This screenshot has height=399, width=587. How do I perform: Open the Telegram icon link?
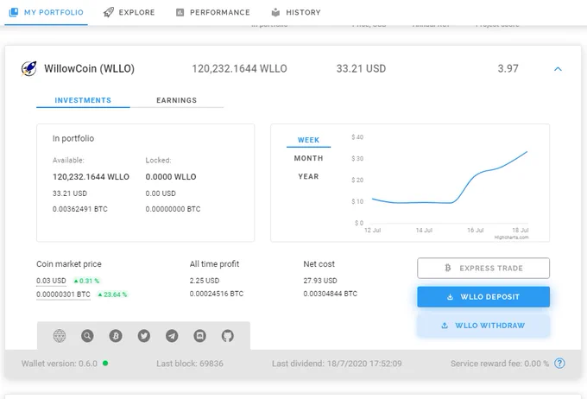(172, 336)
